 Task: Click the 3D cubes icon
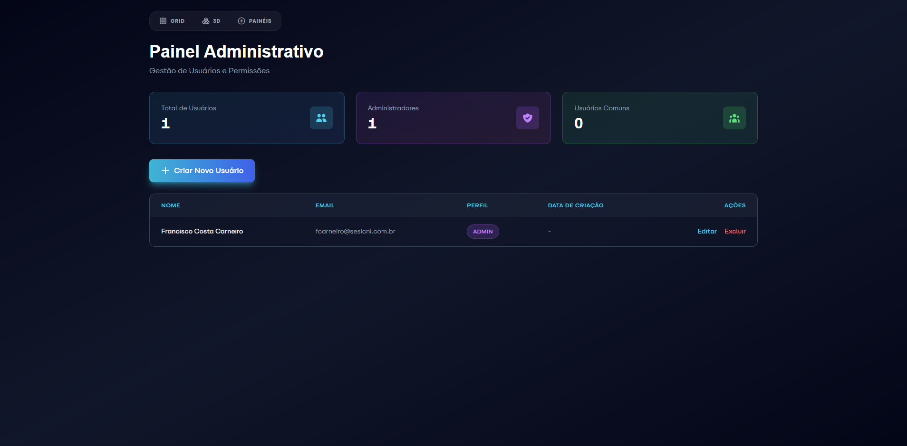click(206, 21)
